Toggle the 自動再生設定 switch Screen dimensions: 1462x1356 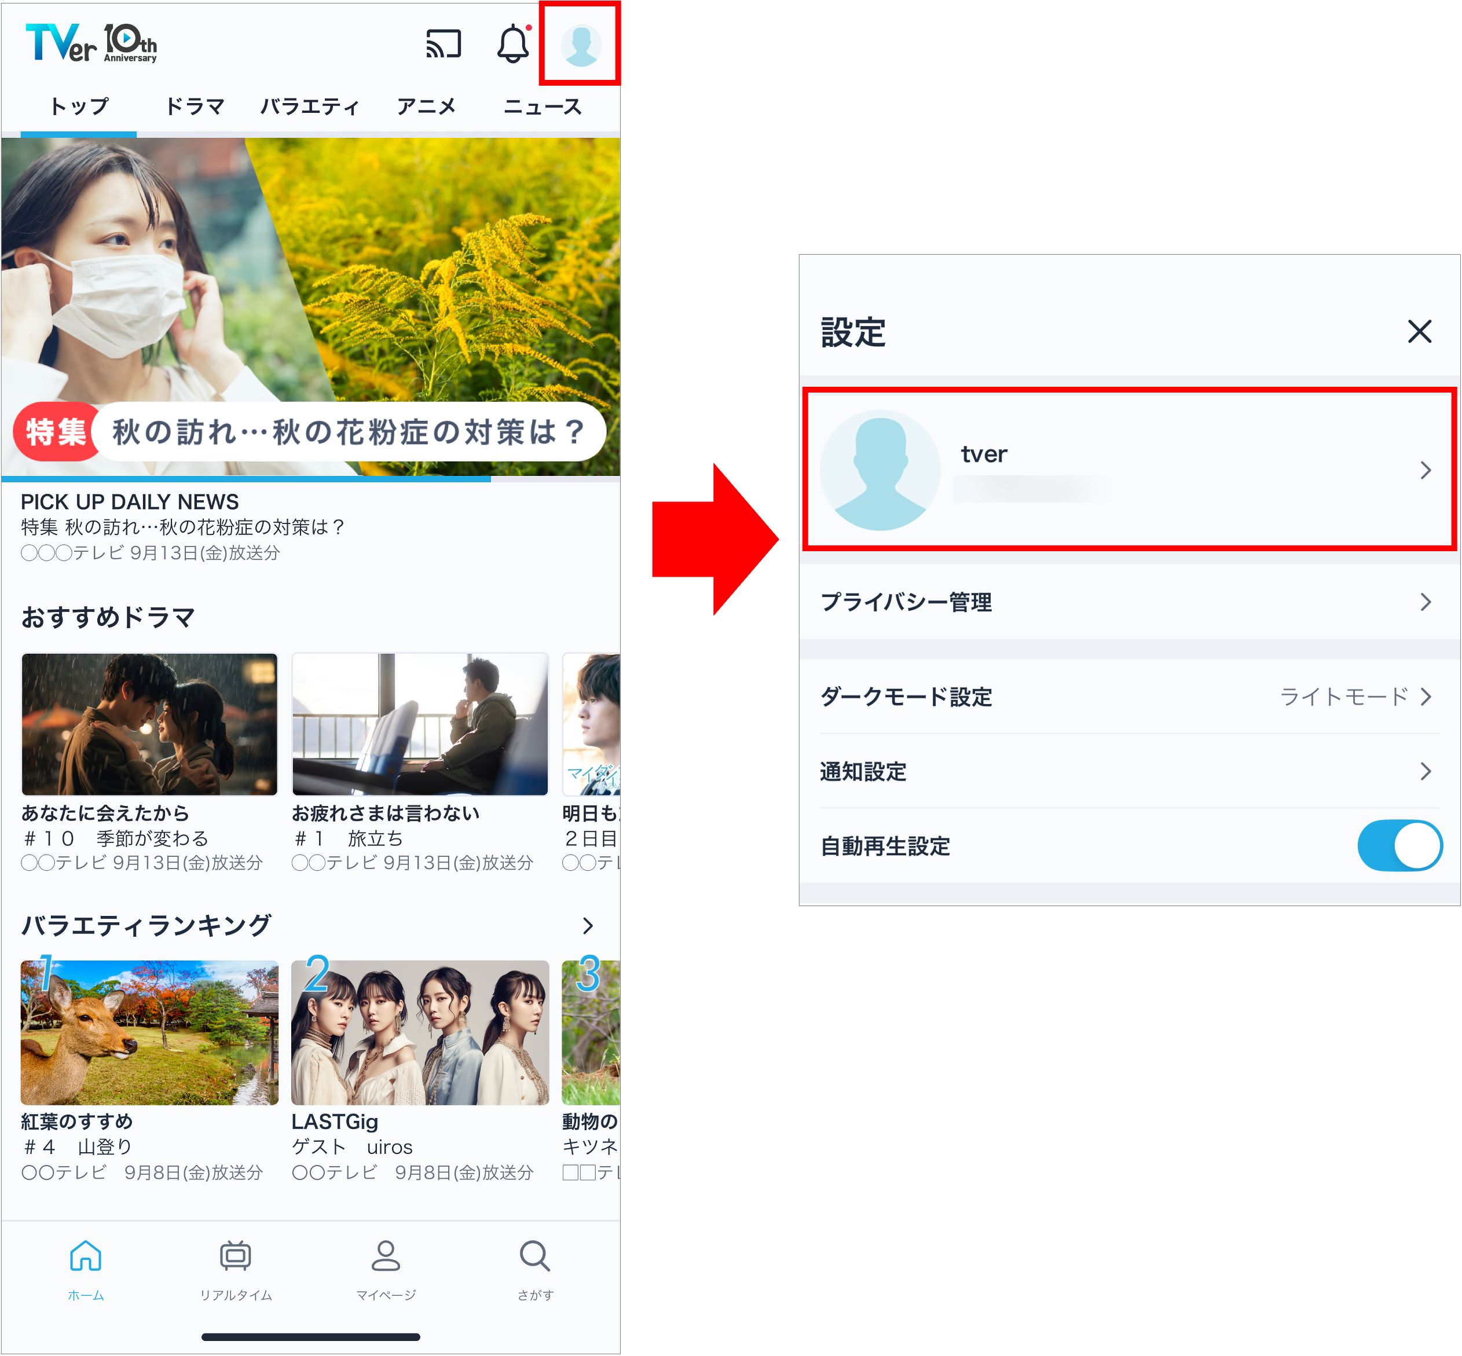point(1399,845)
